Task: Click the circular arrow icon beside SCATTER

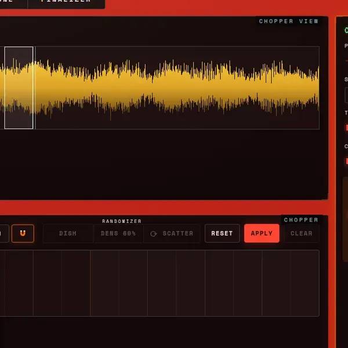Action: click(153, 234)
